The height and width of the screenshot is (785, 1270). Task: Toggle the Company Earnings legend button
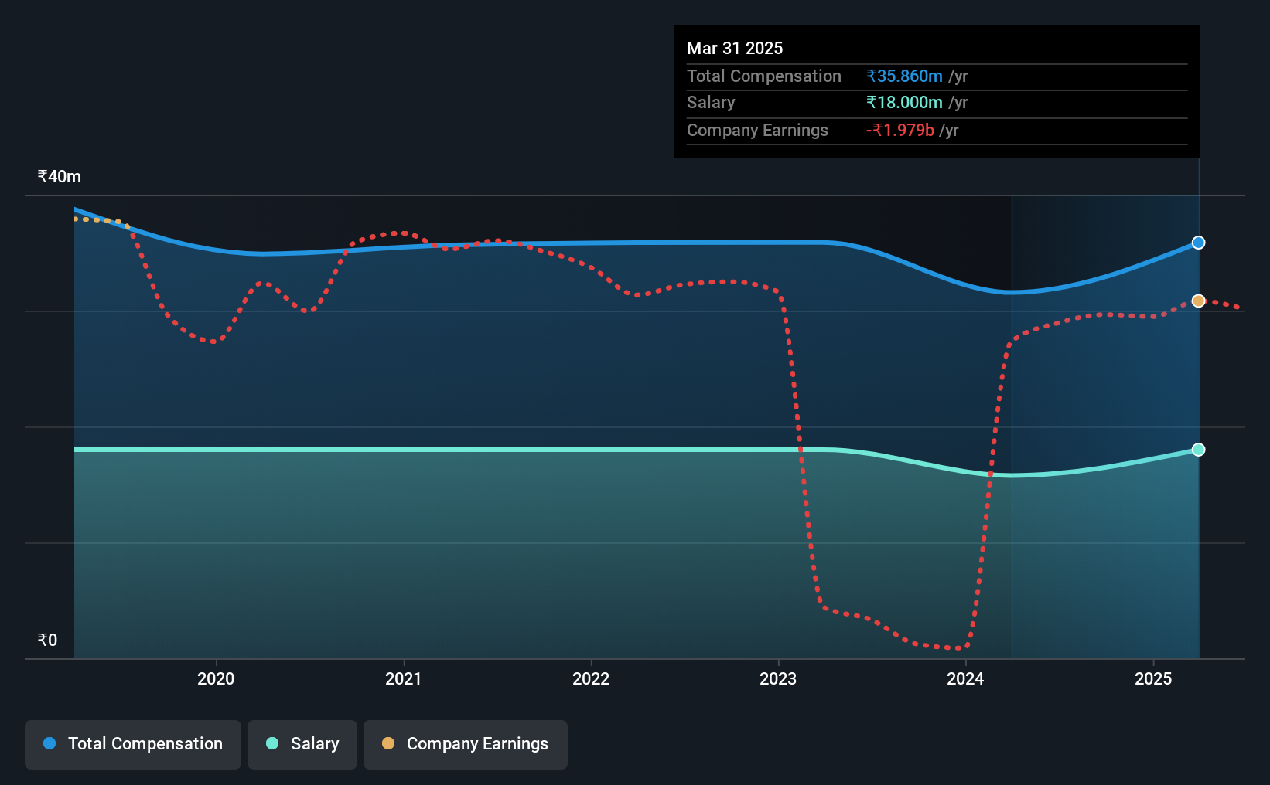click(x=466, y=744)
